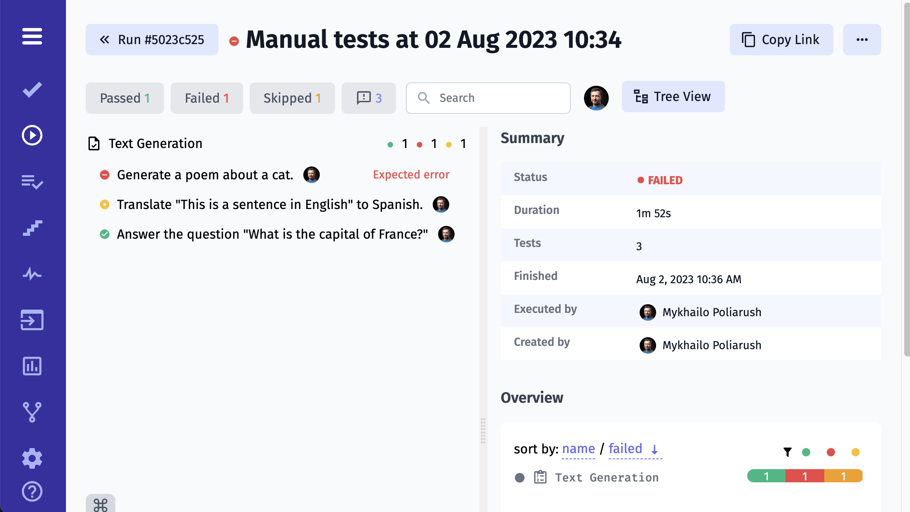
Task: Select the import/export arrow icon
Action: point(33,319)
